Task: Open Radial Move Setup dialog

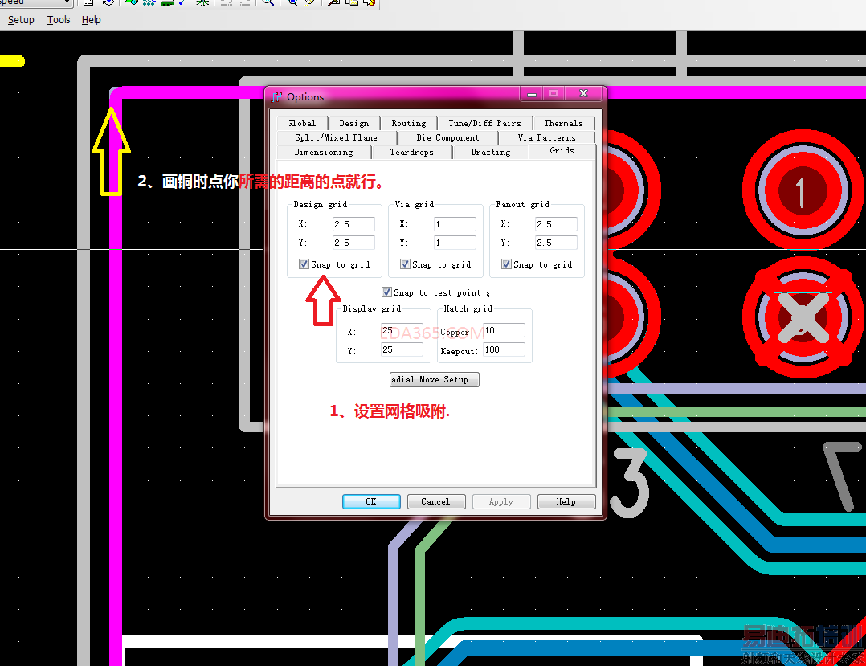Action: pos(434,379)
